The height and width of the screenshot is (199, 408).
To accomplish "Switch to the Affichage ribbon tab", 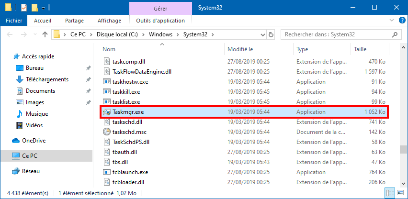I will click(x=109, y=21).
